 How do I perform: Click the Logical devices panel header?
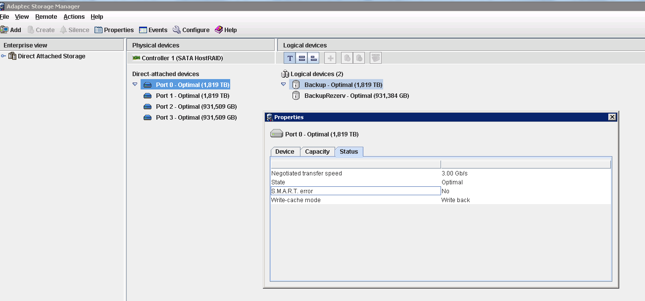point(461,45)
